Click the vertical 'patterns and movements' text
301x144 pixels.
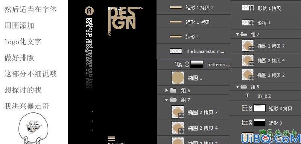pos(90,52)
